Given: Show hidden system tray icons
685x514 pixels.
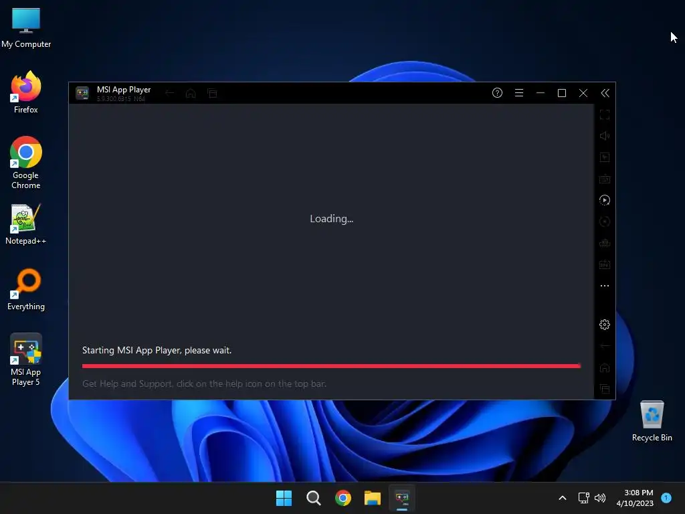Looking at the screenshot, I should tap(563, 498).
